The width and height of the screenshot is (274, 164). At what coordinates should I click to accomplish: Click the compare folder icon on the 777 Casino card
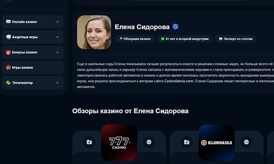pos(89,142)
